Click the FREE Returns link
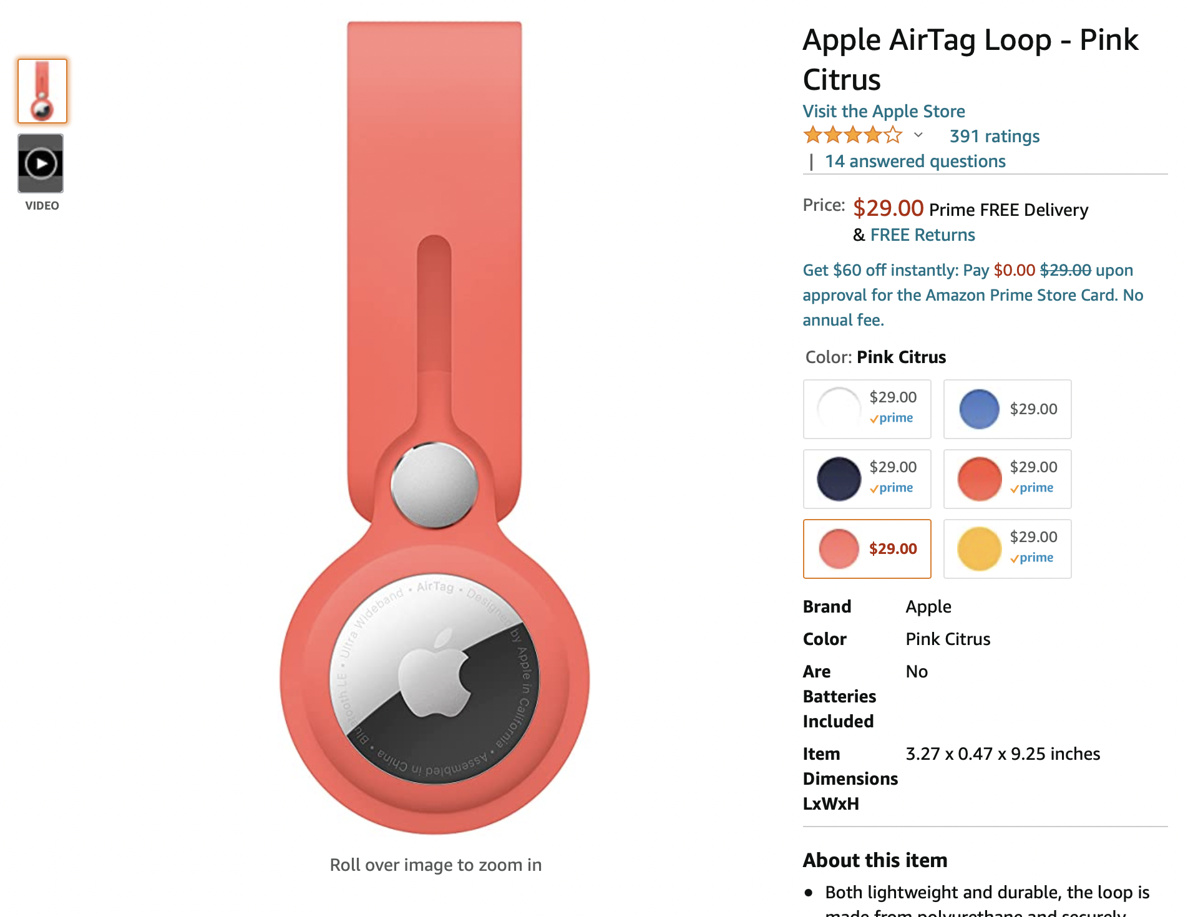 pyautogui.click(x=922, y=235)
